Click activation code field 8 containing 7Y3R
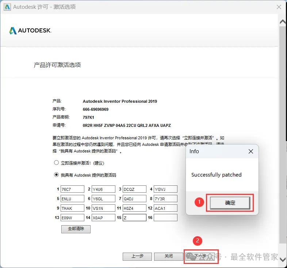This screenshot has height=268, width=287. [165, 199]
